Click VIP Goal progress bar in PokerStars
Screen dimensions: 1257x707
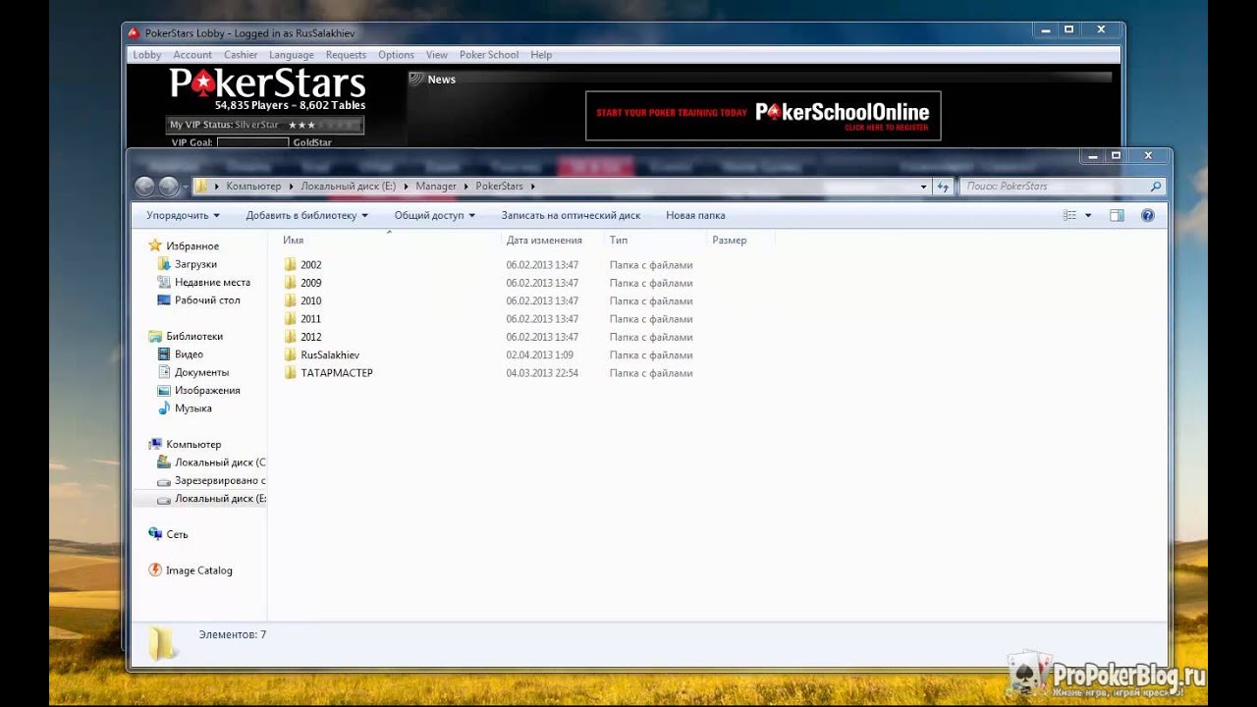(x=252, y=142)
